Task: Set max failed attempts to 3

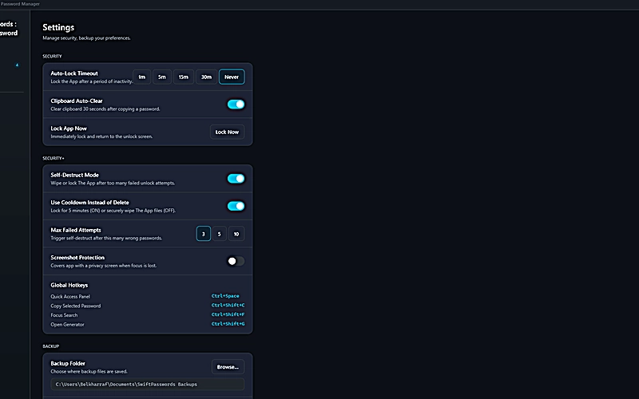Action: coord(204,234)
